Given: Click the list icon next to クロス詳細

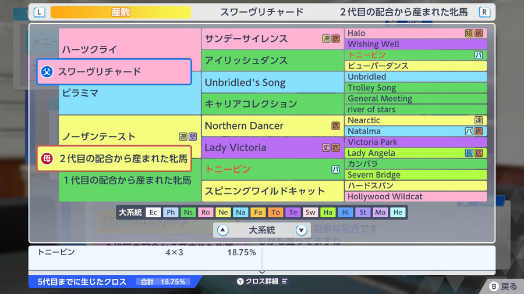Looking at the screenshot, I should coord(284,281).
